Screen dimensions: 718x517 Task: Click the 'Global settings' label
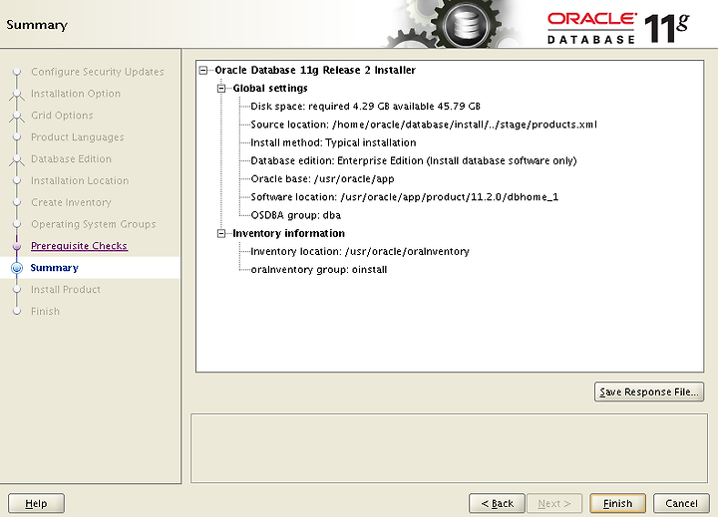click(x=270, y=89)
